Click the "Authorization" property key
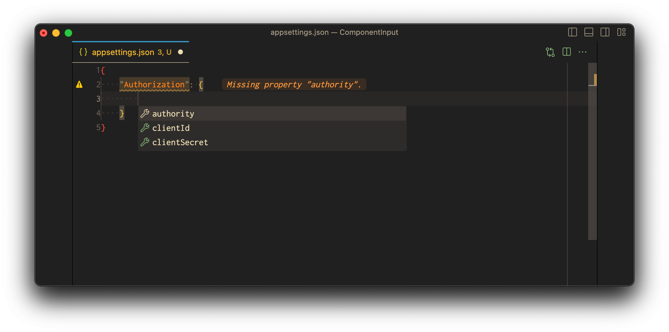This screenshot has height=332, width=669. (x=155, y=85)
